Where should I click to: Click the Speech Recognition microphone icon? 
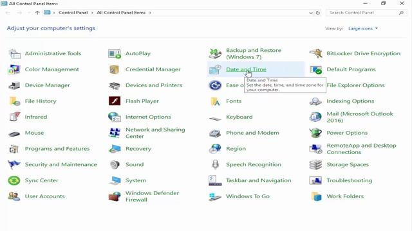point(215,165)
